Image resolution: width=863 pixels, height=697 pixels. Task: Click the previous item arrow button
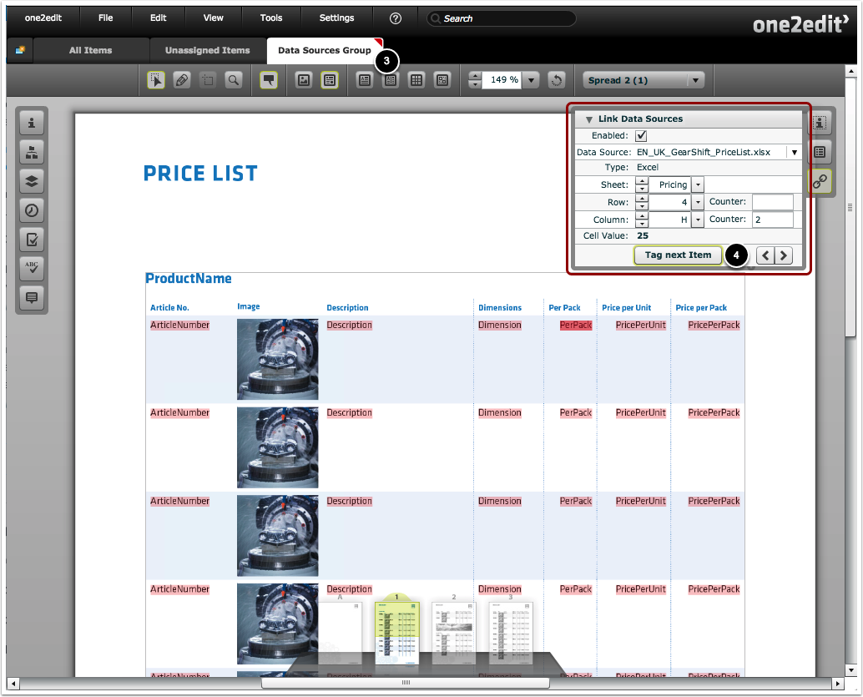(765, 255)
